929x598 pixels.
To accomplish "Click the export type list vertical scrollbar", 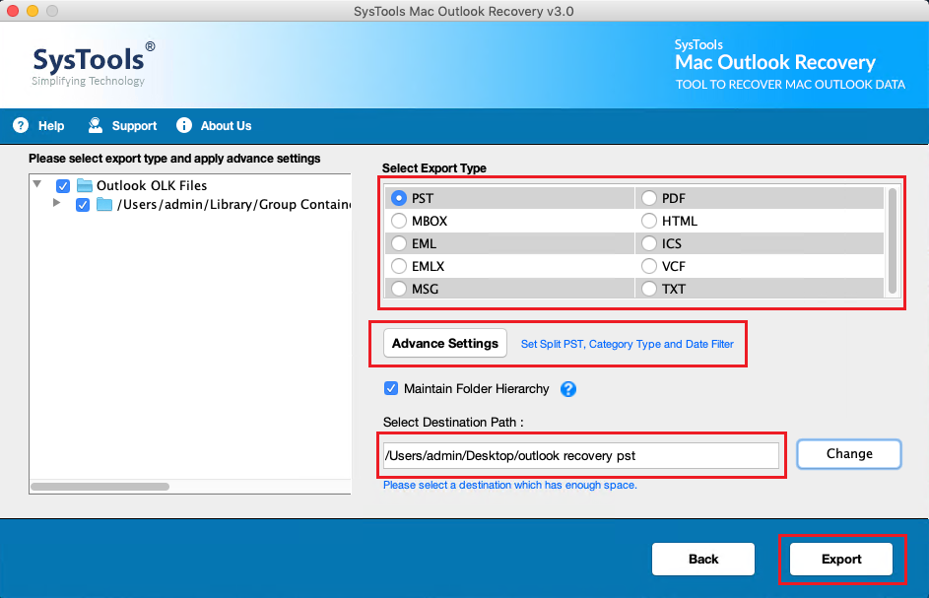I will click(x=893, y=241).
